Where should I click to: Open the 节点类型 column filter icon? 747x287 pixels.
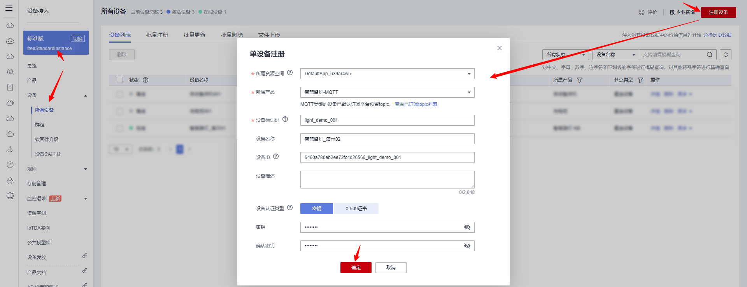coord(640,80)
